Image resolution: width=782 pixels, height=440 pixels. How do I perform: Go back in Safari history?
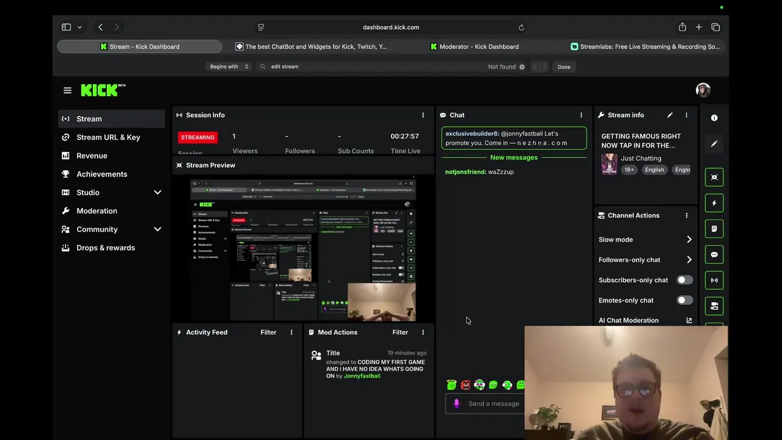[100, 27]
